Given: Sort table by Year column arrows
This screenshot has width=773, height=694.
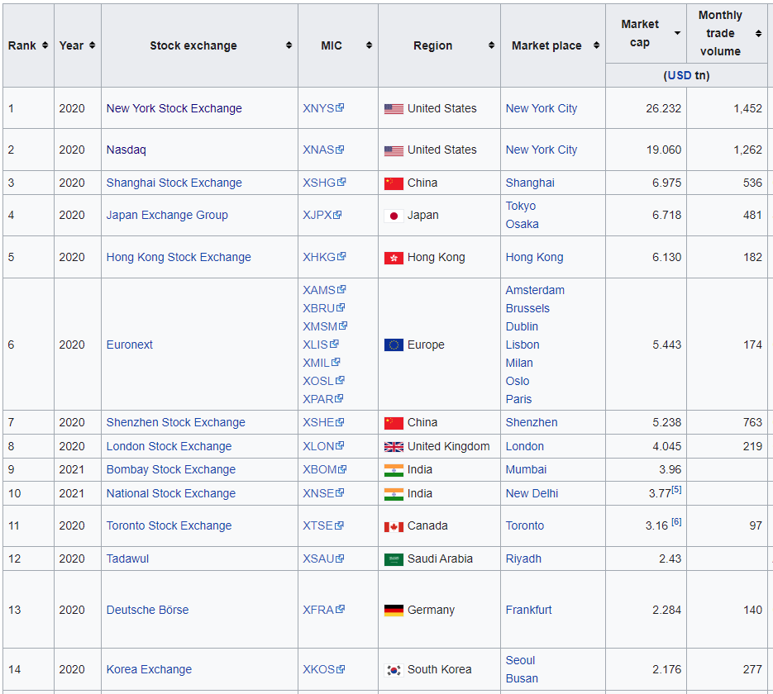Looking at the screenshot, I should (93, 45).
